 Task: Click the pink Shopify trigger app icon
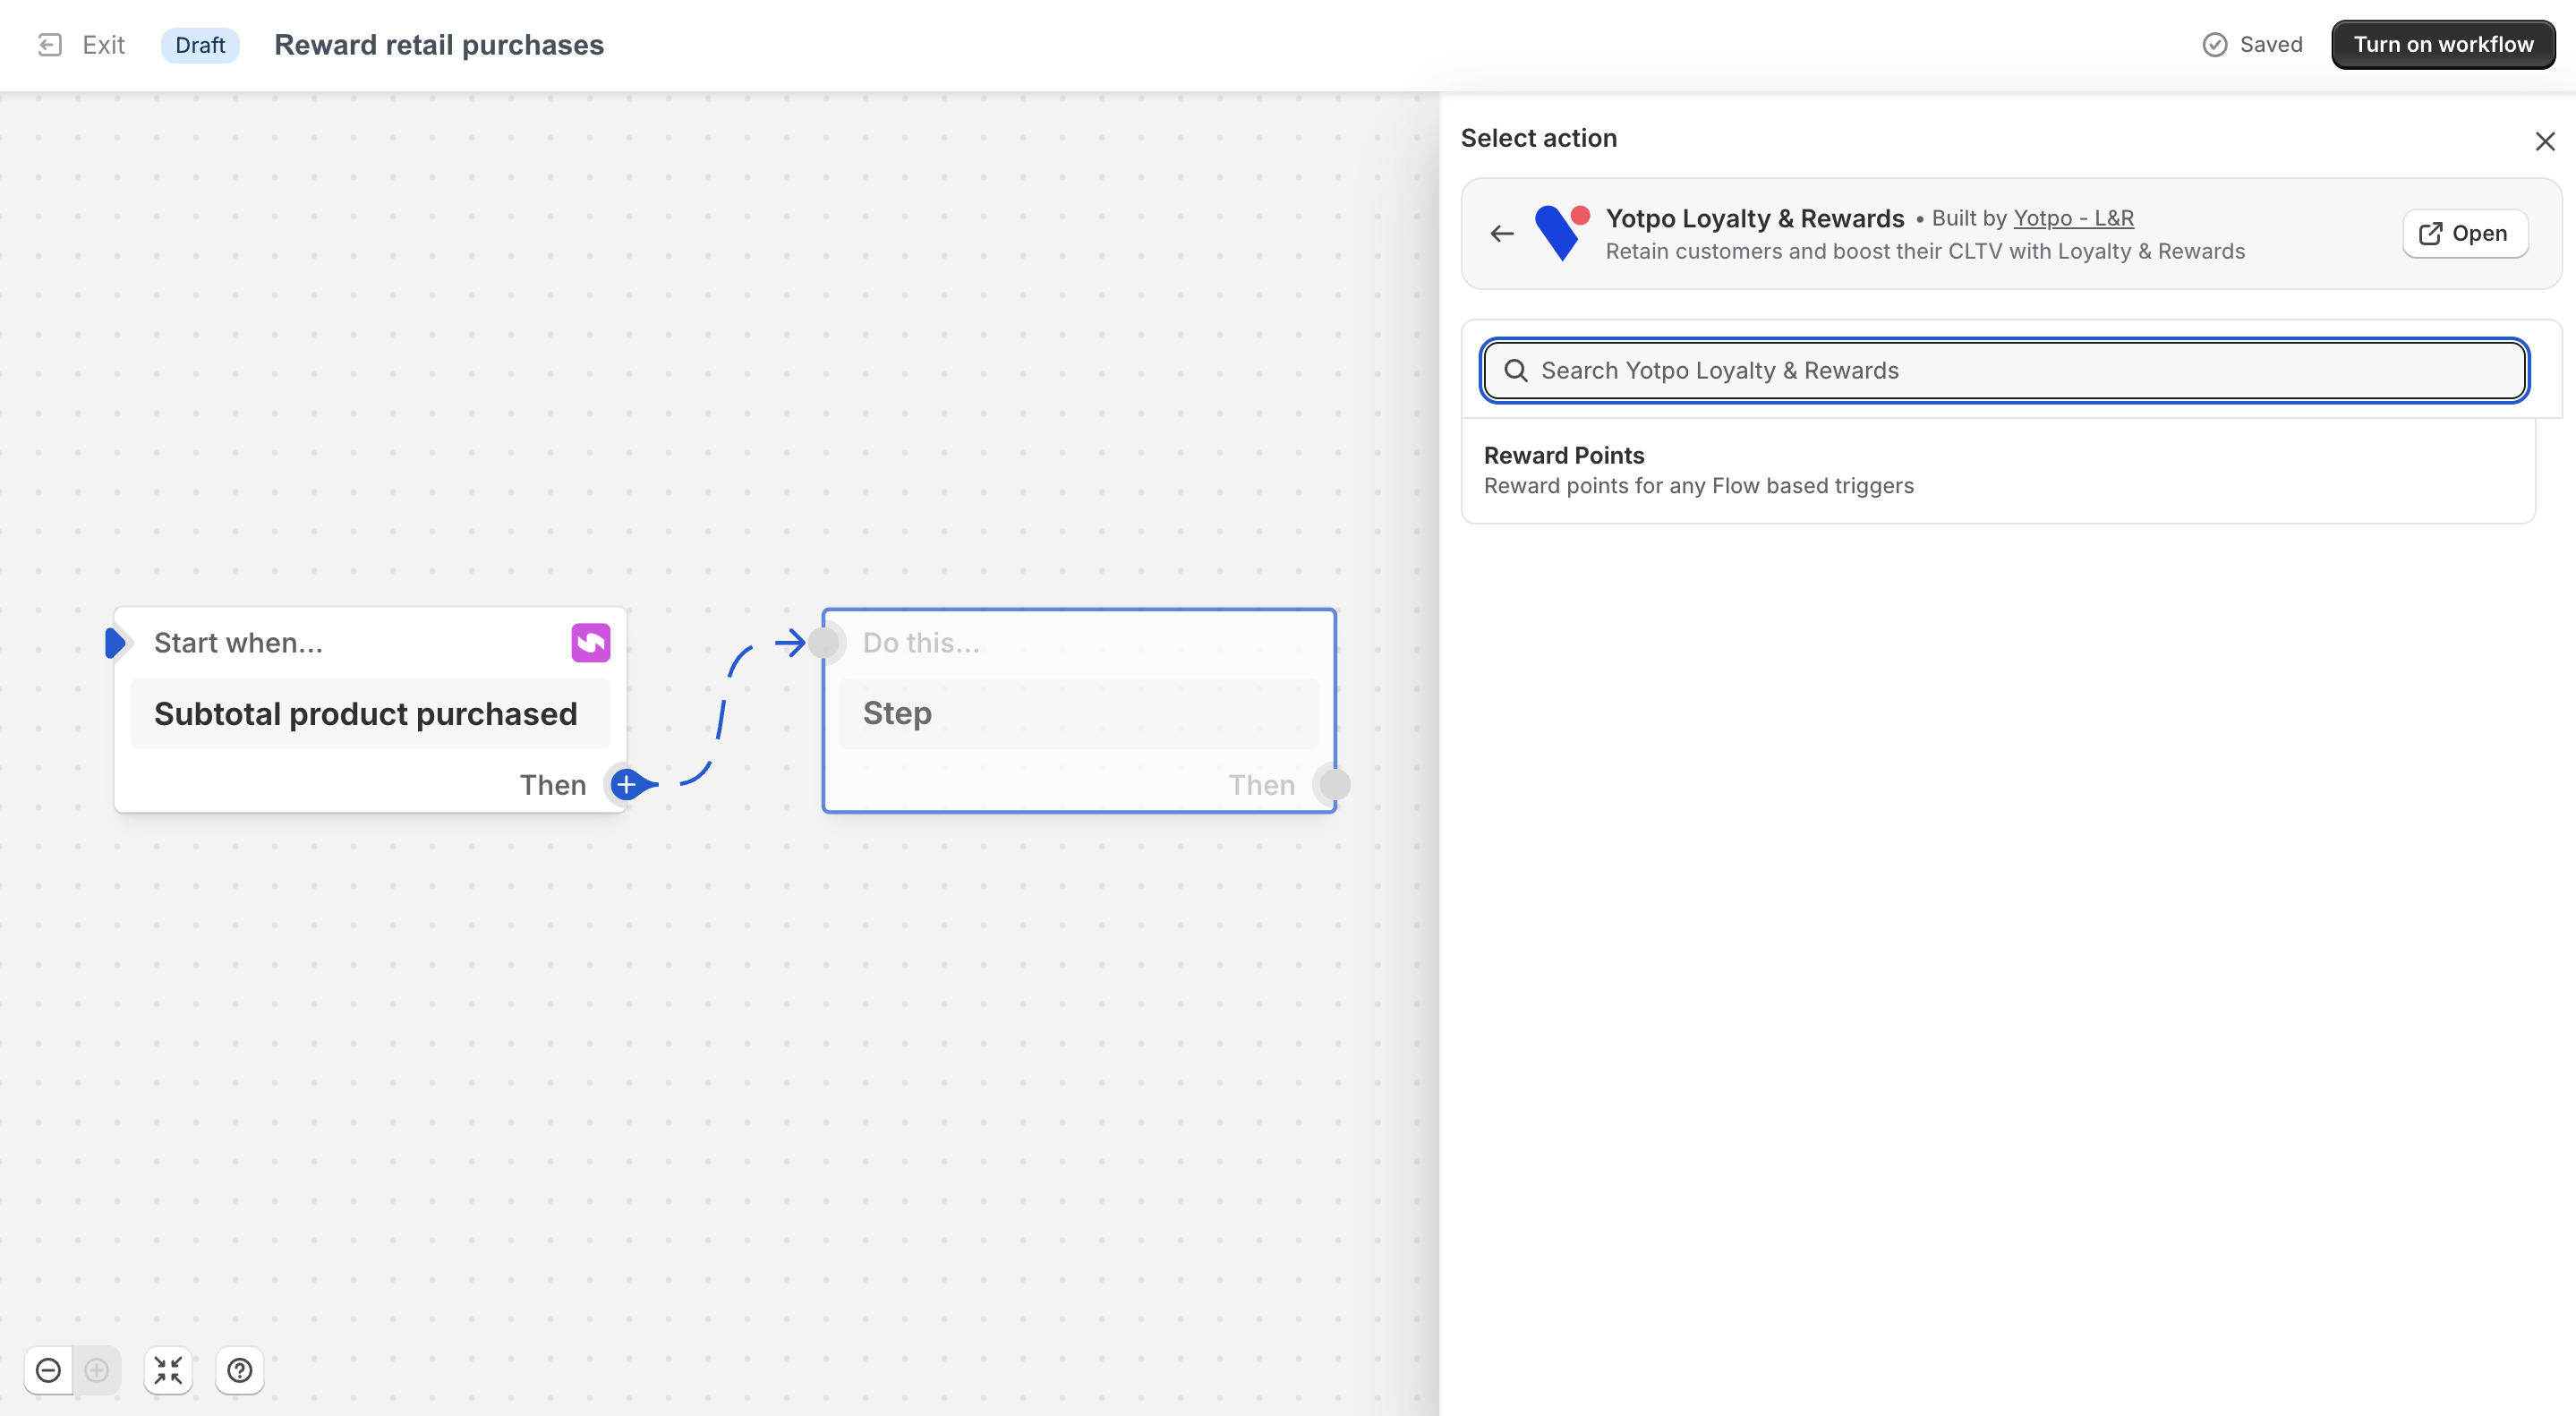point(590,643)
